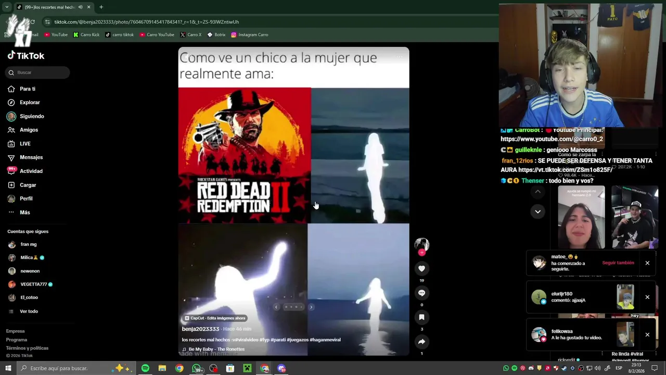Image resolution: width=666 pixels, height=375 pixels.
Task: Go to next video with down chevron
Action: click(537, 211)
